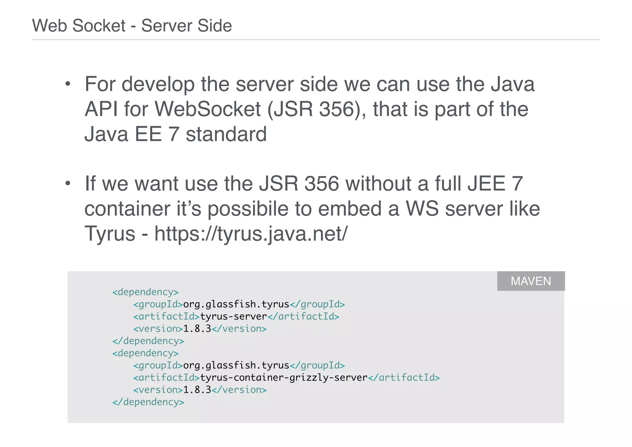Click the second "org.glassfish.tyrus" groupId value
This screenshot has width=632, height=447.
236,366
